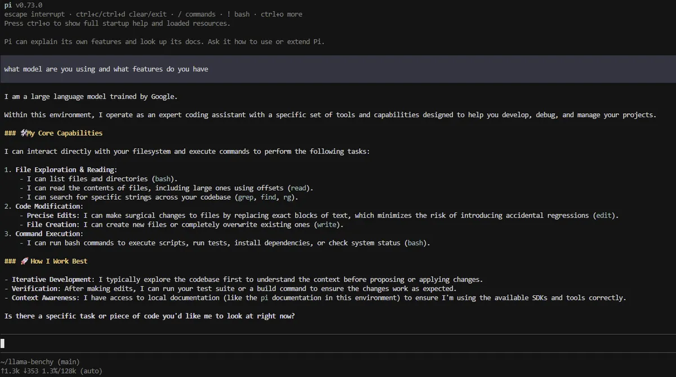Click "I am a large language model trained by Google."
Image resolution: width=676 pixels, height=377 pixels.
91,97
